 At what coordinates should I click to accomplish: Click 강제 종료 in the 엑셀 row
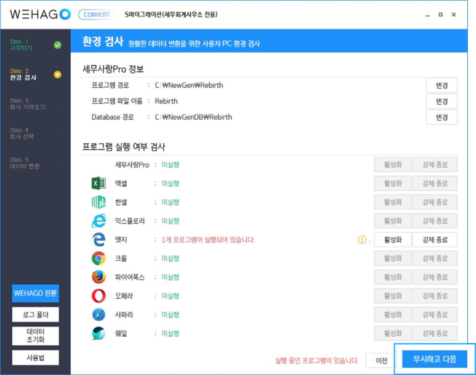(435, 183)
